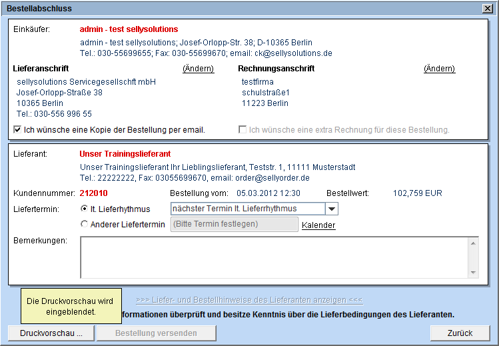The image size is (499, 346).
Task: Click the Bitte Termin festlegen date field
Action: click(234, 225)
